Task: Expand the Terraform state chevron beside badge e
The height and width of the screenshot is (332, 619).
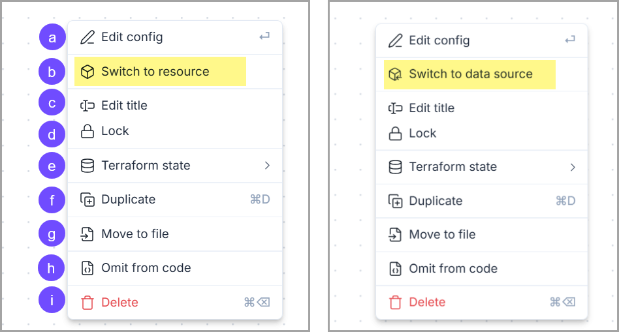Action: coord(267,166)
